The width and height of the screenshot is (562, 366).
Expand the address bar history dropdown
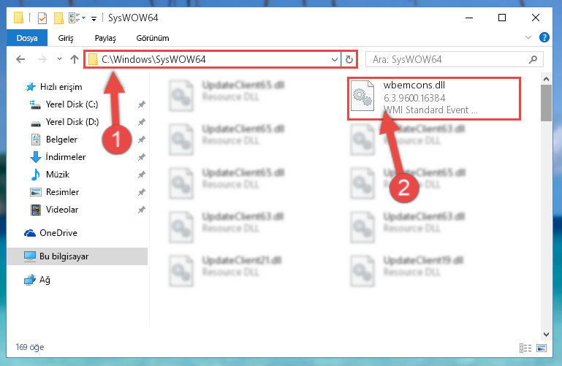pyautogui.click(x=334, y=59)
